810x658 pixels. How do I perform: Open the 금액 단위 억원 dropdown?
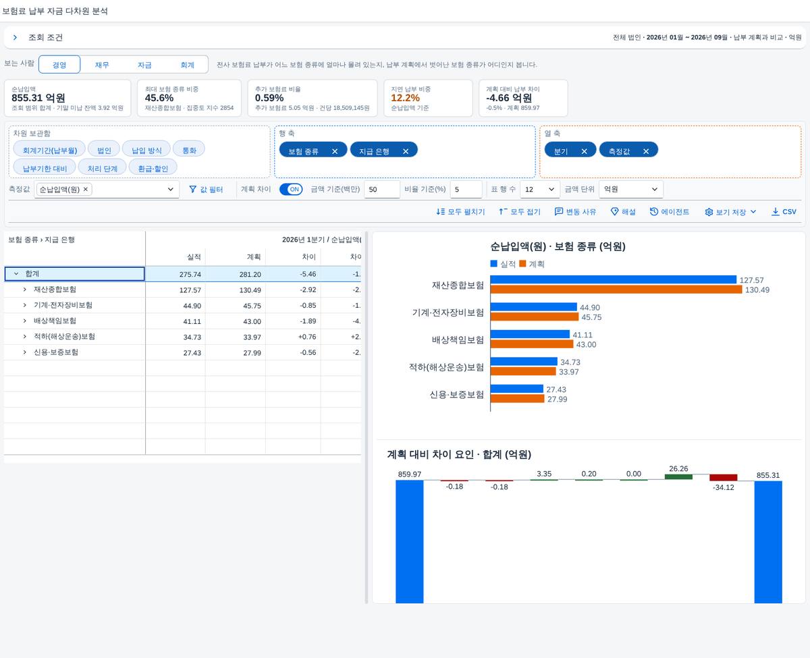click(x=632, y=190)
